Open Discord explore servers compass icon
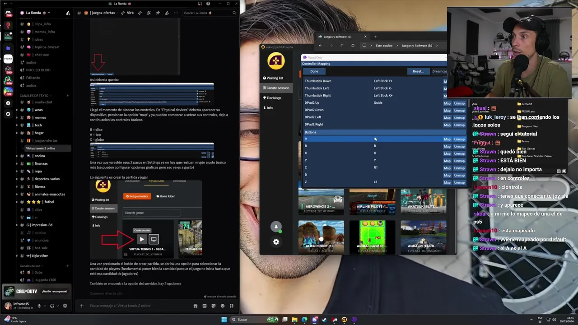This screenshot has width=578, height=325. coord(8,114)
